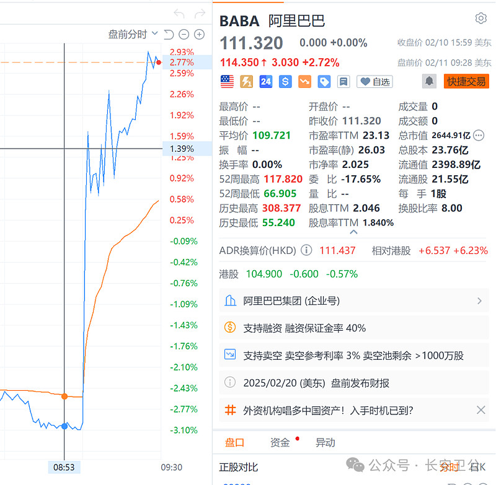Open the alerts bell notification icon
The width and height of the screenshot is (496, 485).
pyautogui.click(x=428, y=81)
